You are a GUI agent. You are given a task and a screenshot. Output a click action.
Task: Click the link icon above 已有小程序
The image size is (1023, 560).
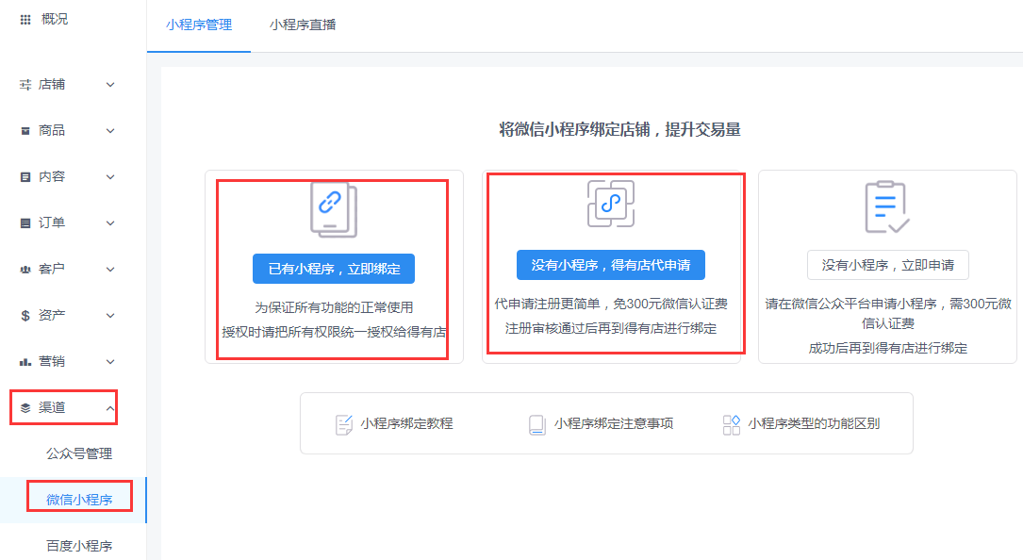[x=334, y=209]
